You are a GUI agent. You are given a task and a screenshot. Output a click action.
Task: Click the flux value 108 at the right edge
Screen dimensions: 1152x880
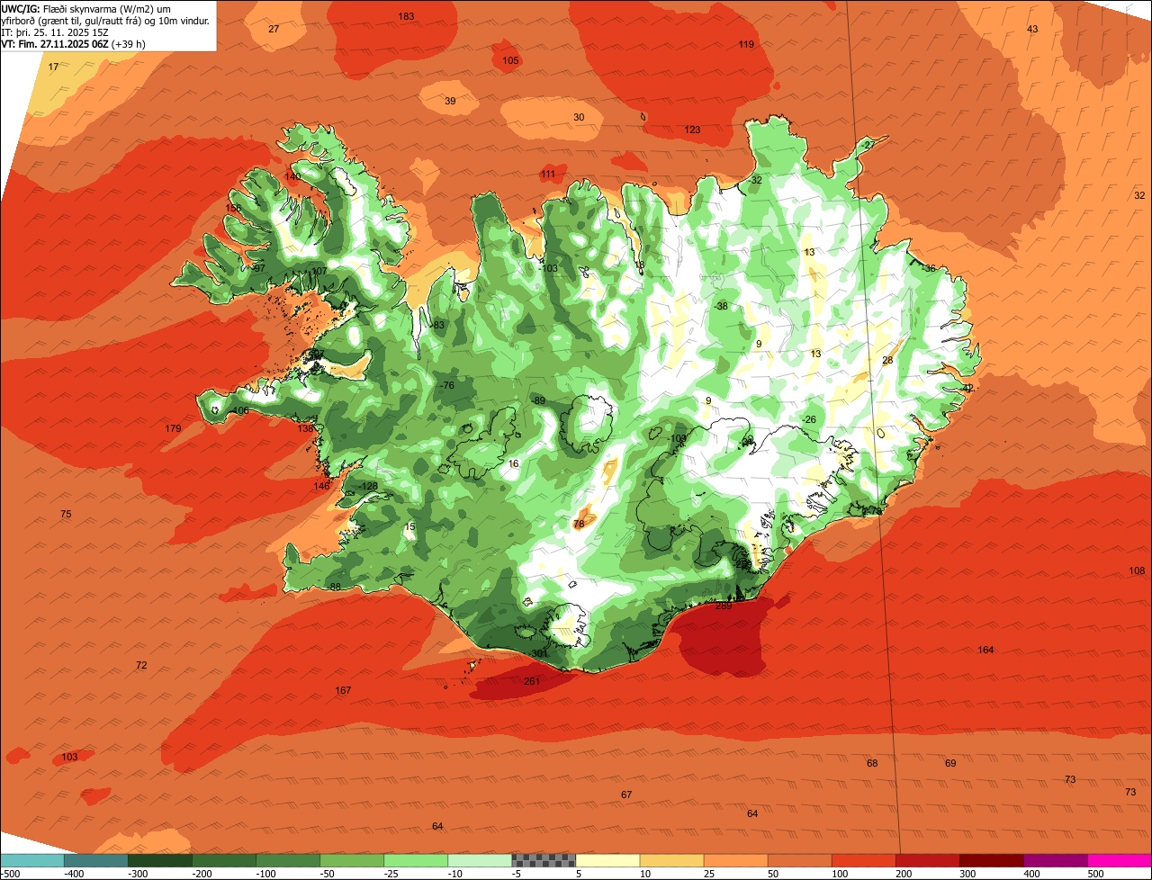pos(1137,570)
